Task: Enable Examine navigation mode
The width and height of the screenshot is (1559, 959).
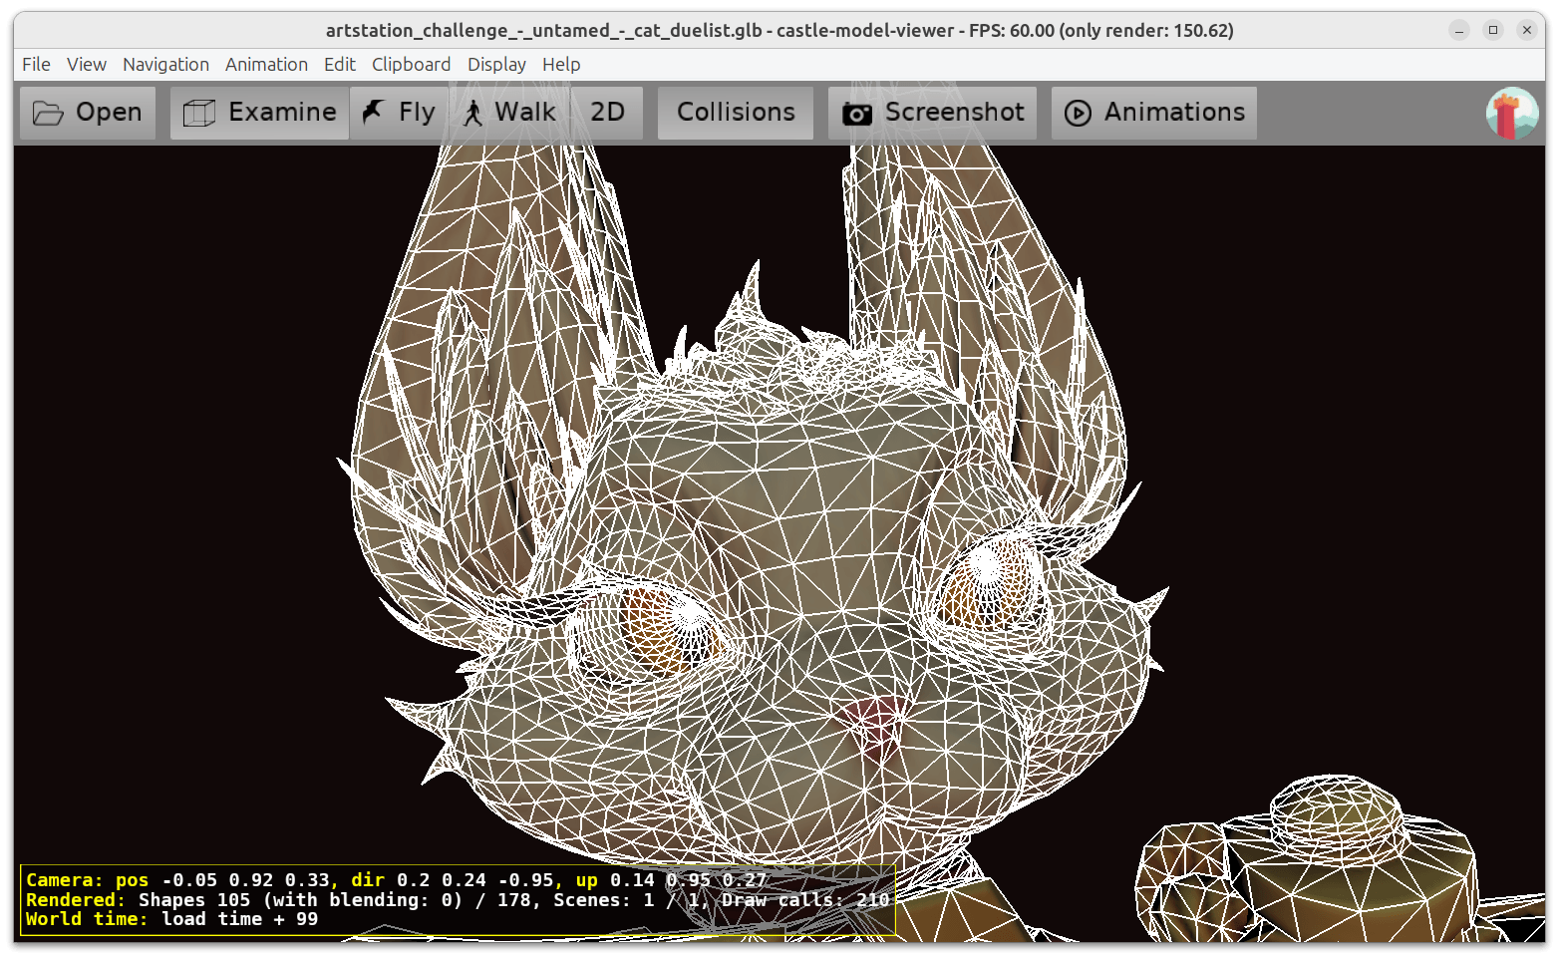Action: click(x=259, y=112)
